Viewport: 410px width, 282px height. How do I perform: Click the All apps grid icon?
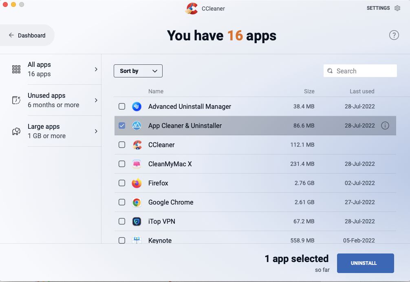coord(16,69)
